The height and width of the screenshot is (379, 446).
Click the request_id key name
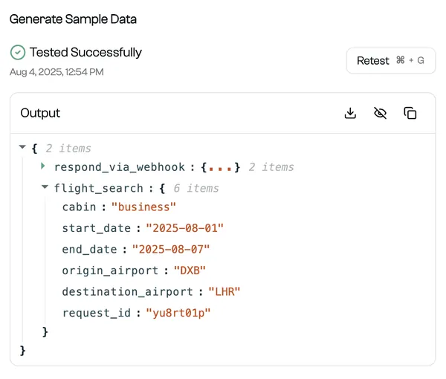[97, 313]
